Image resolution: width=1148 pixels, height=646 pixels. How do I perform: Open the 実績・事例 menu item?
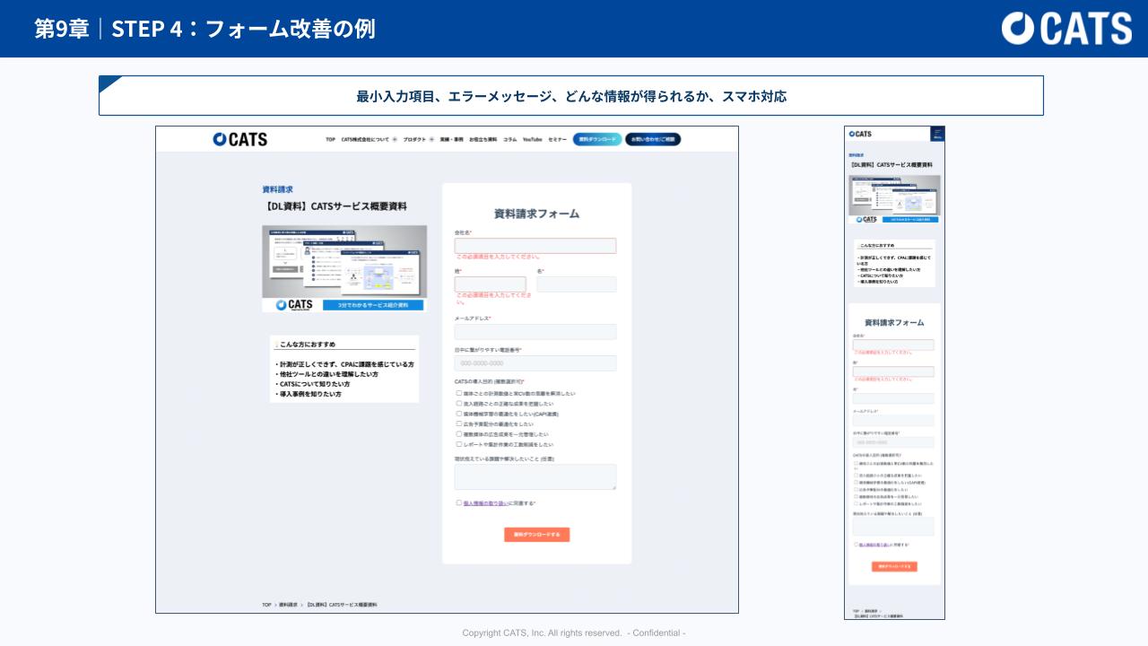coord(451,140)
